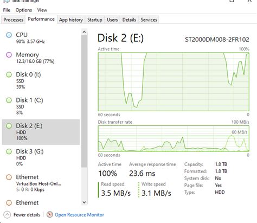Click the purple Memory circle icon
Viewport: 257px width, 223px height.
[9, 55]
